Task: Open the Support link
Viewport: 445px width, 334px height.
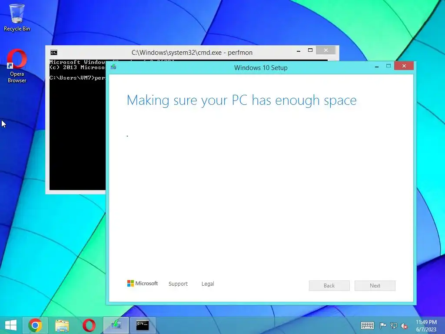Action: pos(178,284)
